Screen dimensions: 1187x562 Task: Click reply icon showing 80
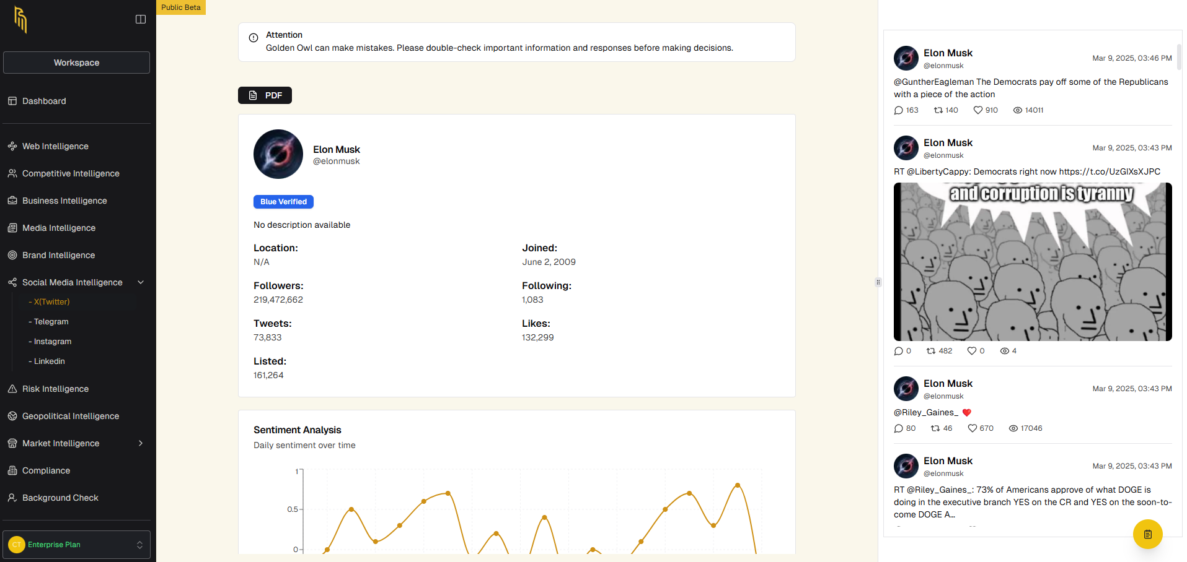tap(899, 428)
